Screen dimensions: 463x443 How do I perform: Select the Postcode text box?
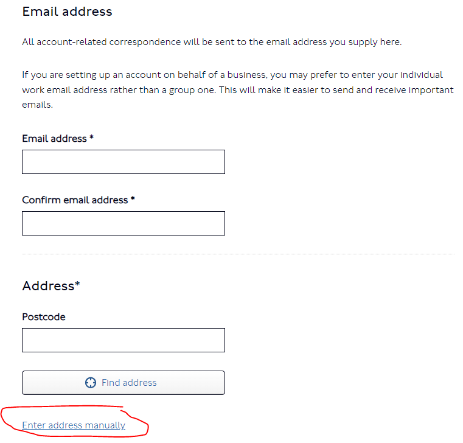click(124, 340)
